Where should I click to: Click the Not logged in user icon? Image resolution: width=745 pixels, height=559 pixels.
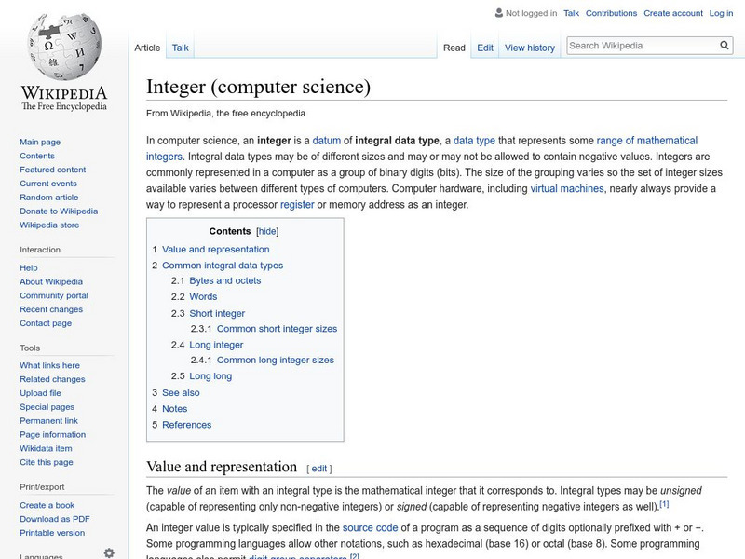499,13
